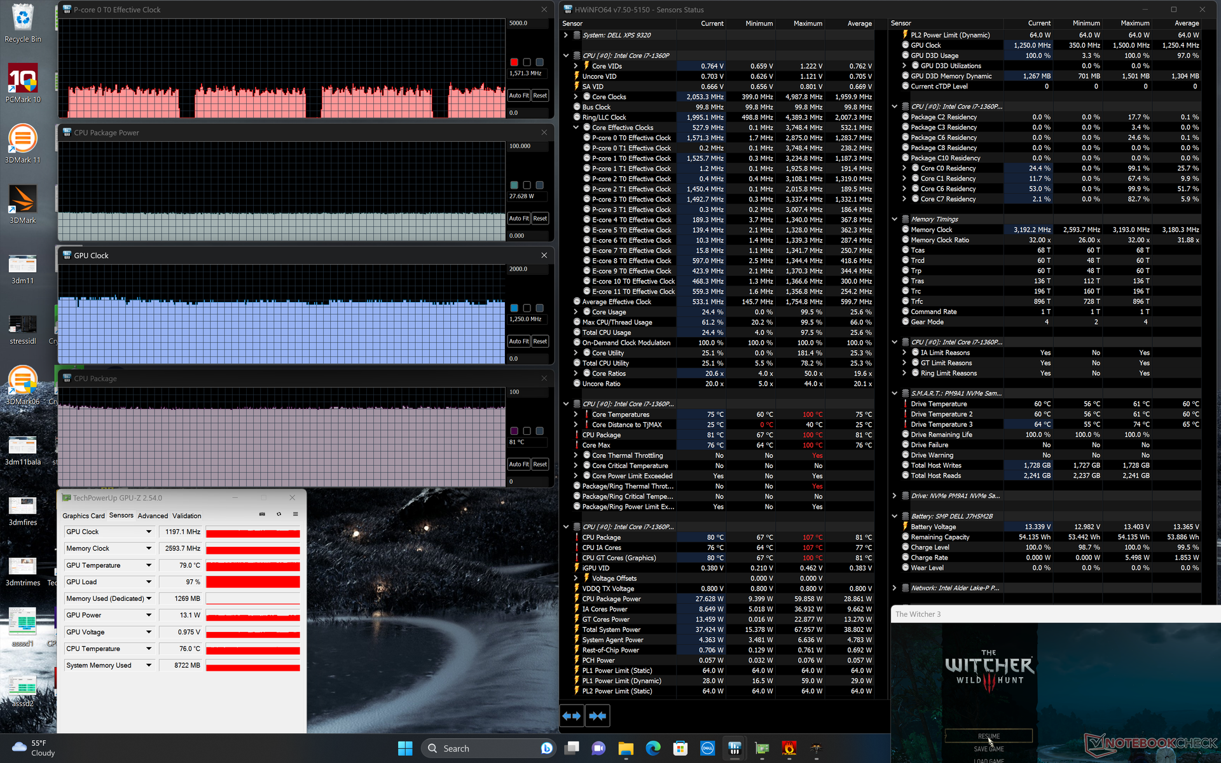Open Dell app in the taskbar
The height and width of the screenshot is (763, 1221).
coord(707,748)
